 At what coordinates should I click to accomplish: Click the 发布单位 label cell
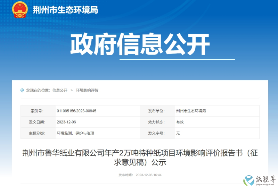coord(157,111)
